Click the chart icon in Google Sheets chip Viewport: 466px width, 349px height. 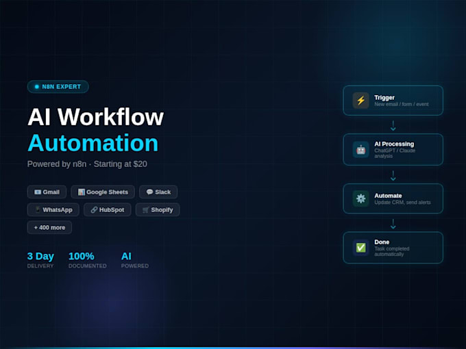82,192
